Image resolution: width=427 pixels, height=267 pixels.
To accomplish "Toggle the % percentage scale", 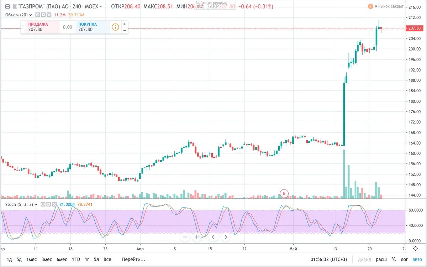I will pyautogui.click(x=394, y=260).
